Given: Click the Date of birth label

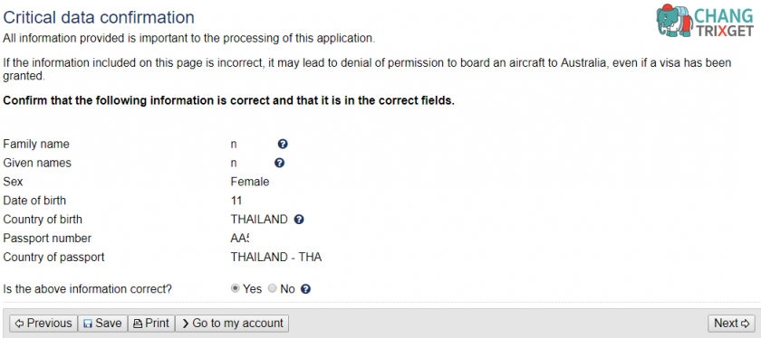Looking at the screenshot, I should pyautogui.click(x=34, y=201).
